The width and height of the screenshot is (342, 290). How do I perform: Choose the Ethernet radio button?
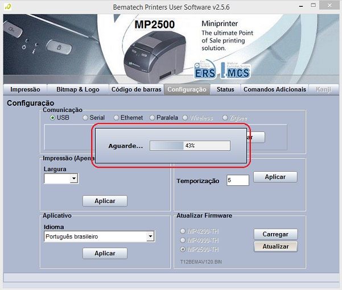116,118
